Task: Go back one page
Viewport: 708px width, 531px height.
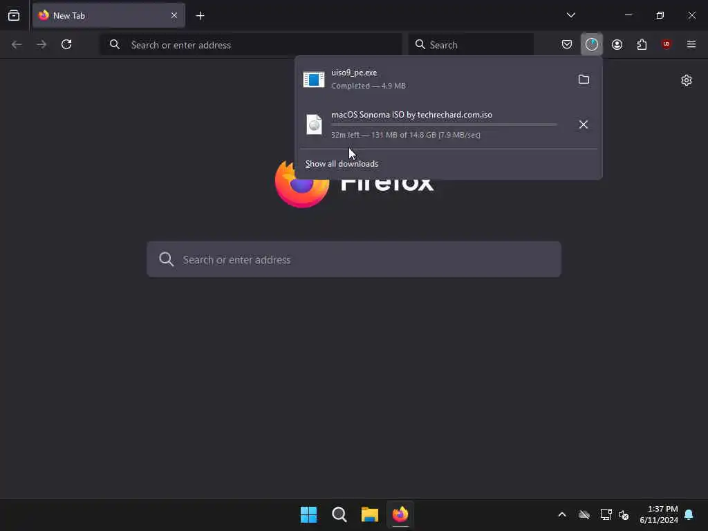Action: [17, 44]
